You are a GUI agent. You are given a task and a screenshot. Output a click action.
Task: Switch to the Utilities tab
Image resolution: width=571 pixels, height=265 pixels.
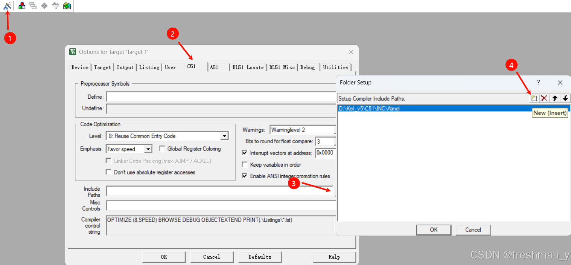click(x=335, y=67)
